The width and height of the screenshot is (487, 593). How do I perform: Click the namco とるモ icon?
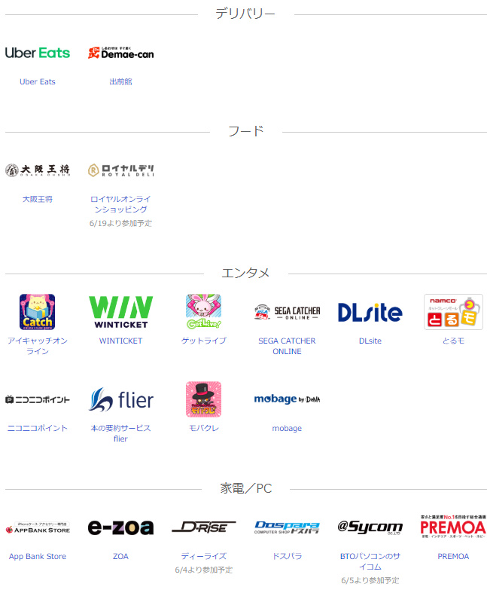(x=453, y=312)
